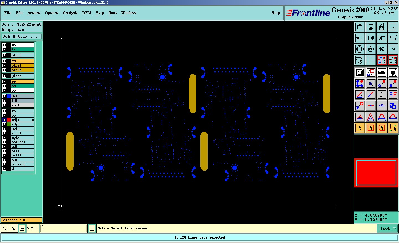Click the blue color swatch of drl layer
The image size is (399, 243).
point(9,96)
